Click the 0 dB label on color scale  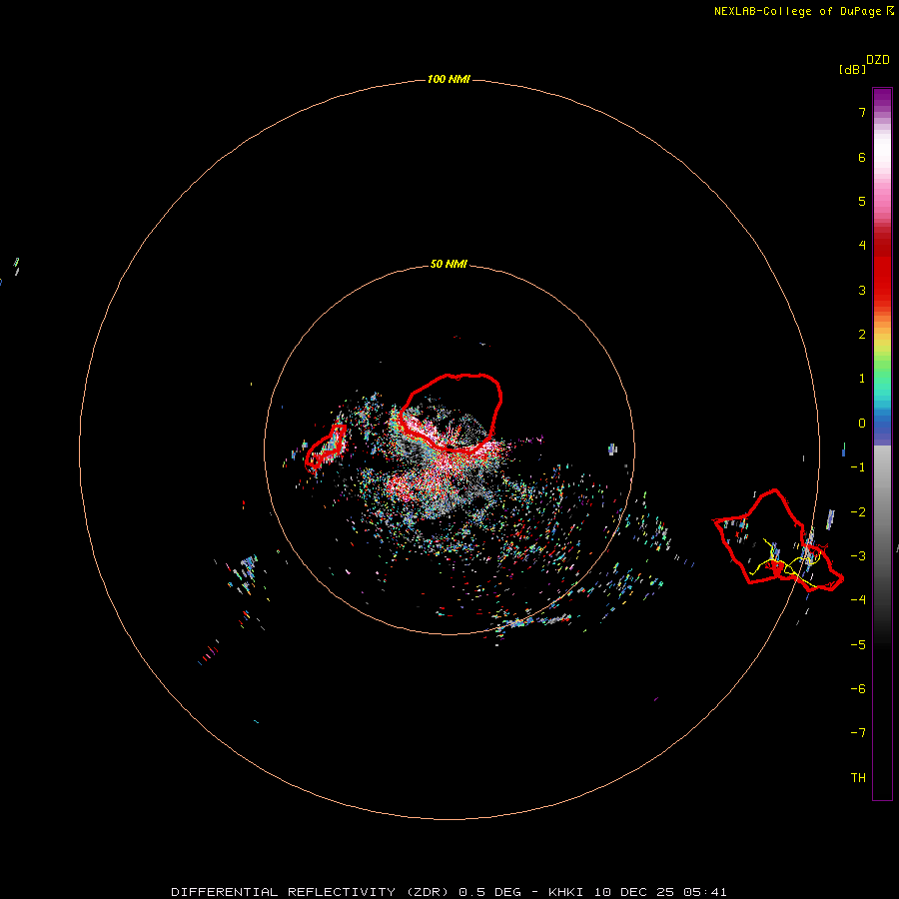[x=862, y=424]
